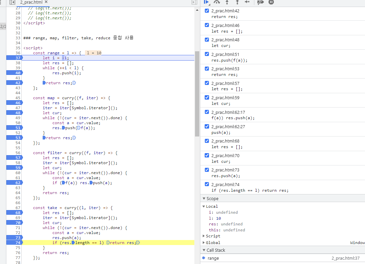
Task: Jump to breakpoint 2_prac.html:74 source line
Action: coord(250,190)
